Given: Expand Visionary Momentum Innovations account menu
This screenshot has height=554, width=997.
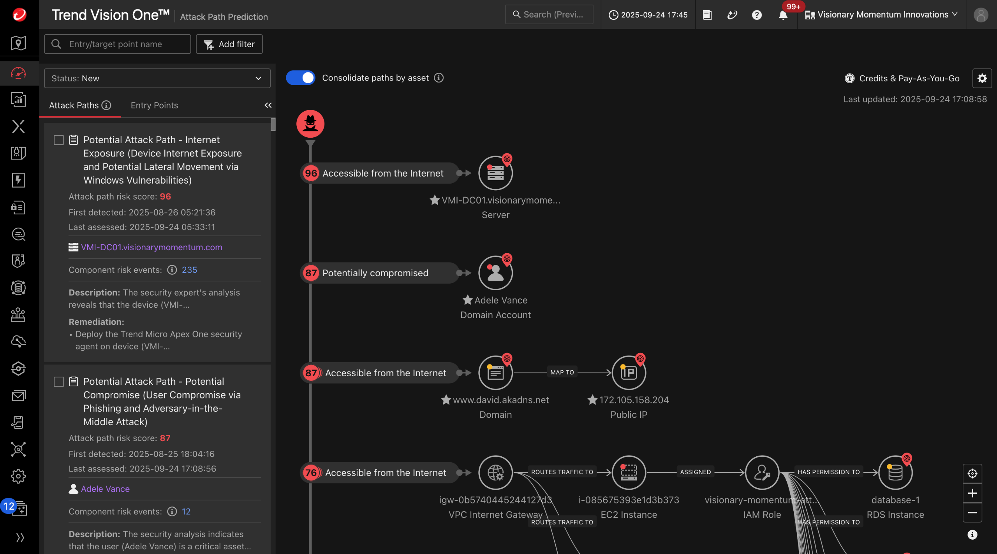Looking at the screenshot, I should (x=882, y=15).
